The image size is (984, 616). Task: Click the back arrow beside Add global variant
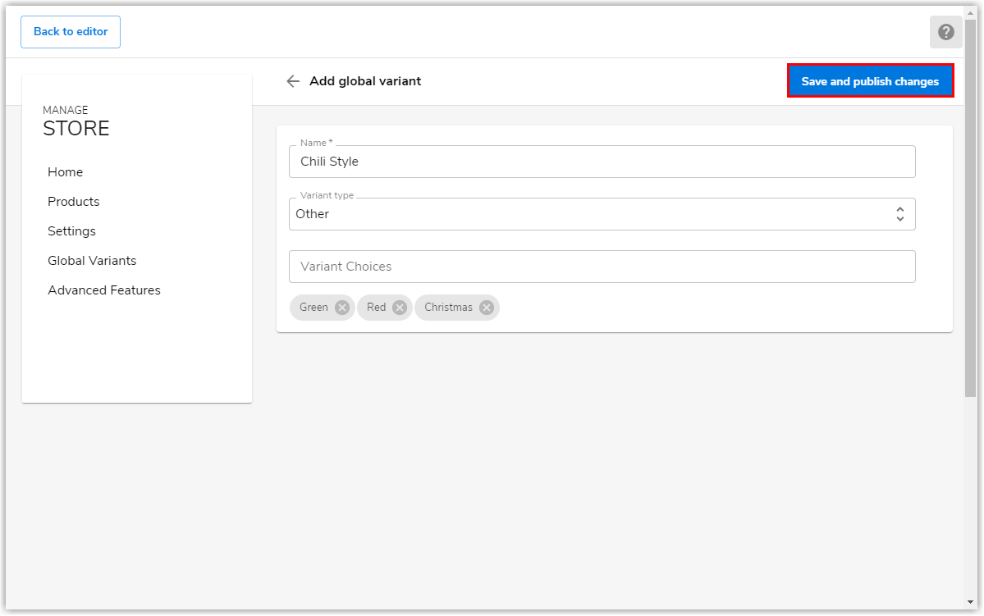click(x=292, y=81)
